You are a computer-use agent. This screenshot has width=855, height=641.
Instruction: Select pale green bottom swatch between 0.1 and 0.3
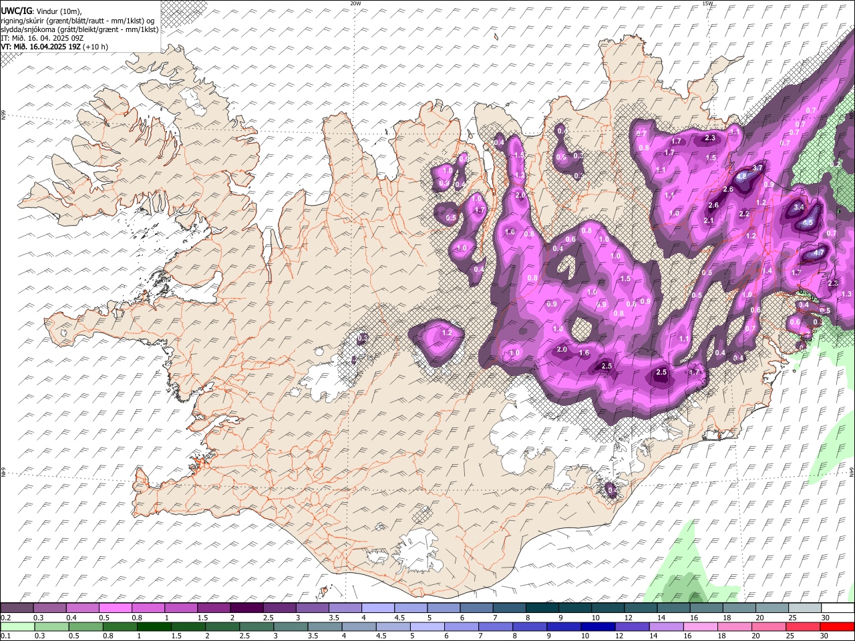point(17,626)
